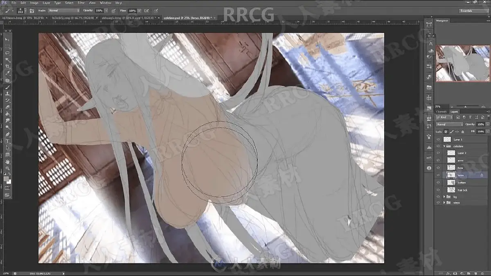
Task: Open the Flow dropdown arrow
Action: pyautogui.click(x=140, y=10)
